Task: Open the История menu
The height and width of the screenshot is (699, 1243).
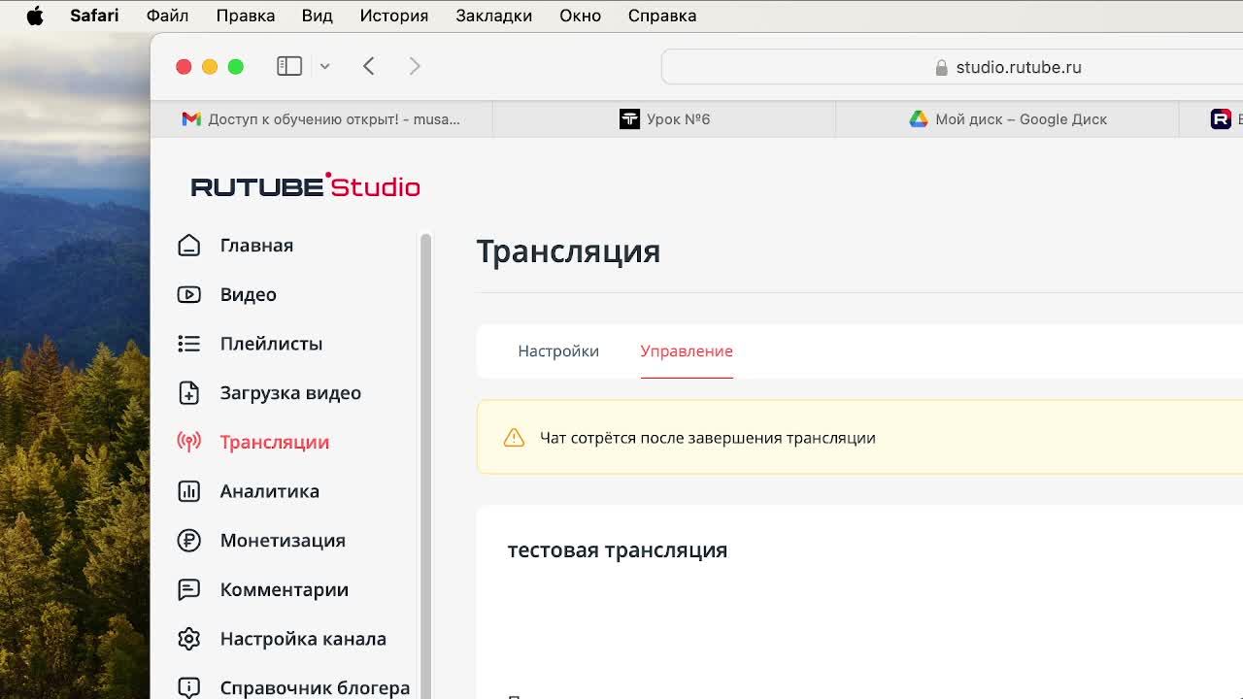Action: [x=394, y=16]
